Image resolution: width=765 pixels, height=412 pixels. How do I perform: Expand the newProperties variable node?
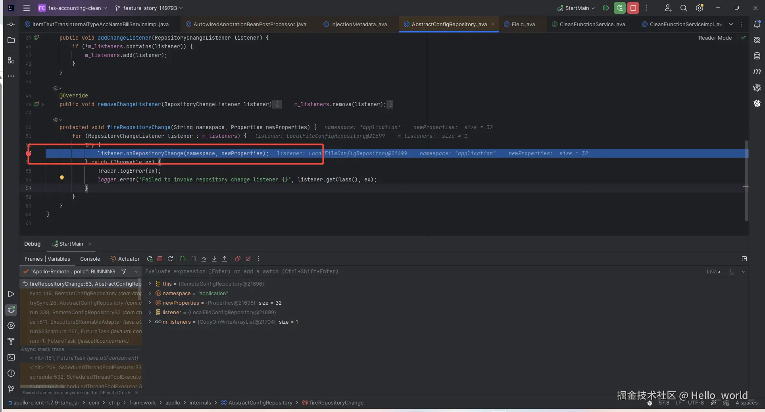(150, 303)
